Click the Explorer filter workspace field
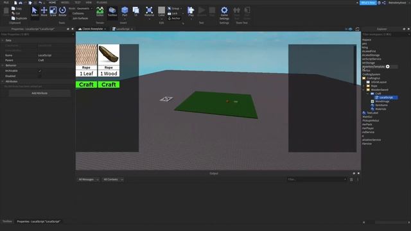411x231 pixels. [386, 34]
